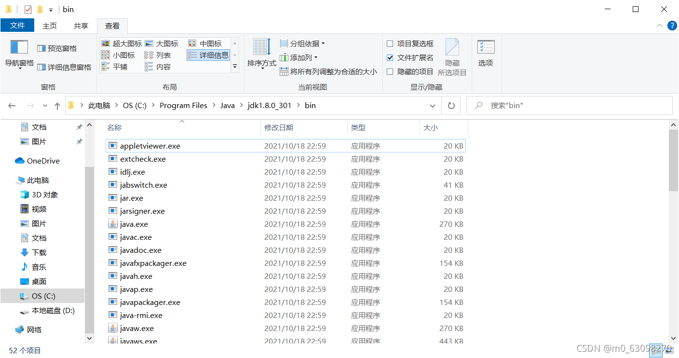The image size is (679, 358).
Task: Toggle the Details pane (详细信息窗格)
Action: pyautogui.click(x=64, y=67)
